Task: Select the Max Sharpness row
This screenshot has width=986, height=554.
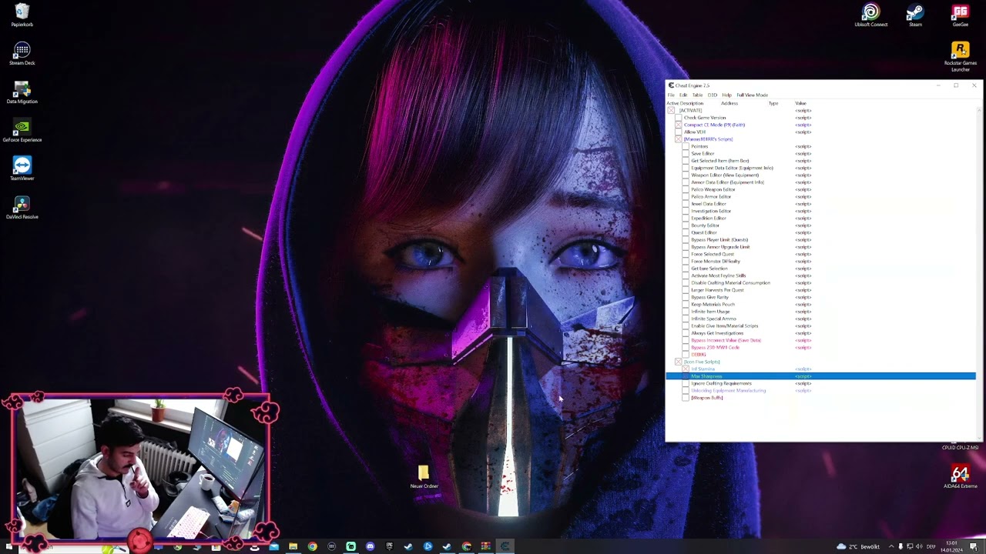Action: click(820, 376)
